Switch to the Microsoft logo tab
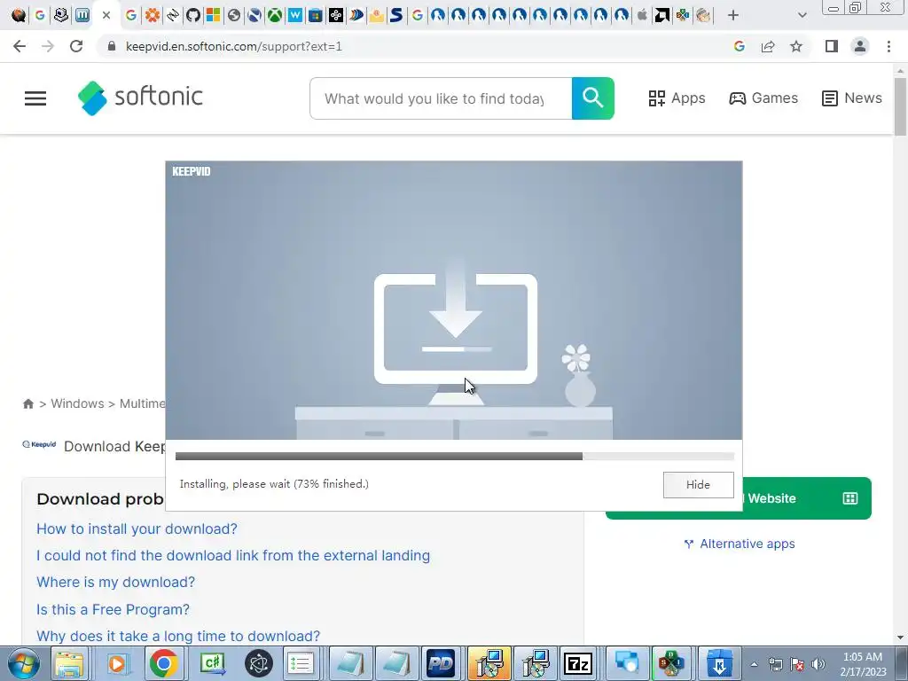This screenshot has height=681, width=908. click(213, 15)
